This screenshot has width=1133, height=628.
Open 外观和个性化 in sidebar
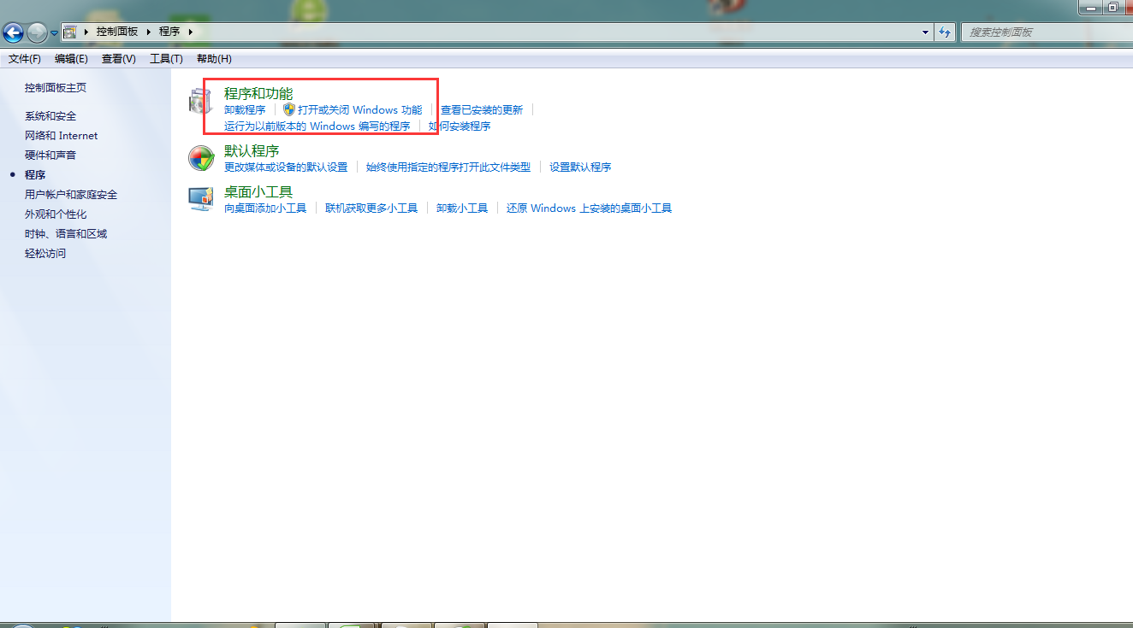coord(56,214)
